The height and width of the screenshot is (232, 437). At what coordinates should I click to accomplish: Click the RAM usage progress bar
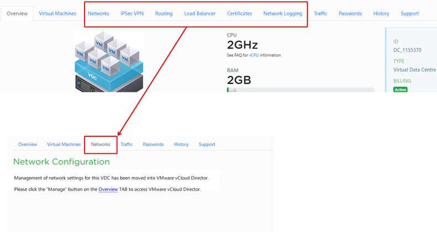(x=301, y=90)
